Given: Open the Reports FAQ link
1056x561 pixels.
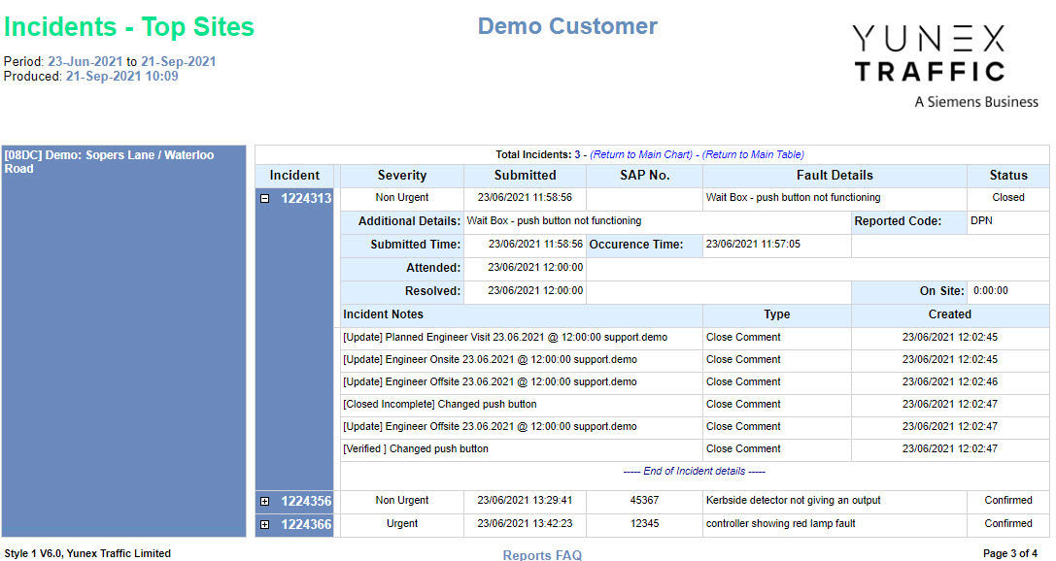Looking at the screenshot, I should click(x=542, y=555).
